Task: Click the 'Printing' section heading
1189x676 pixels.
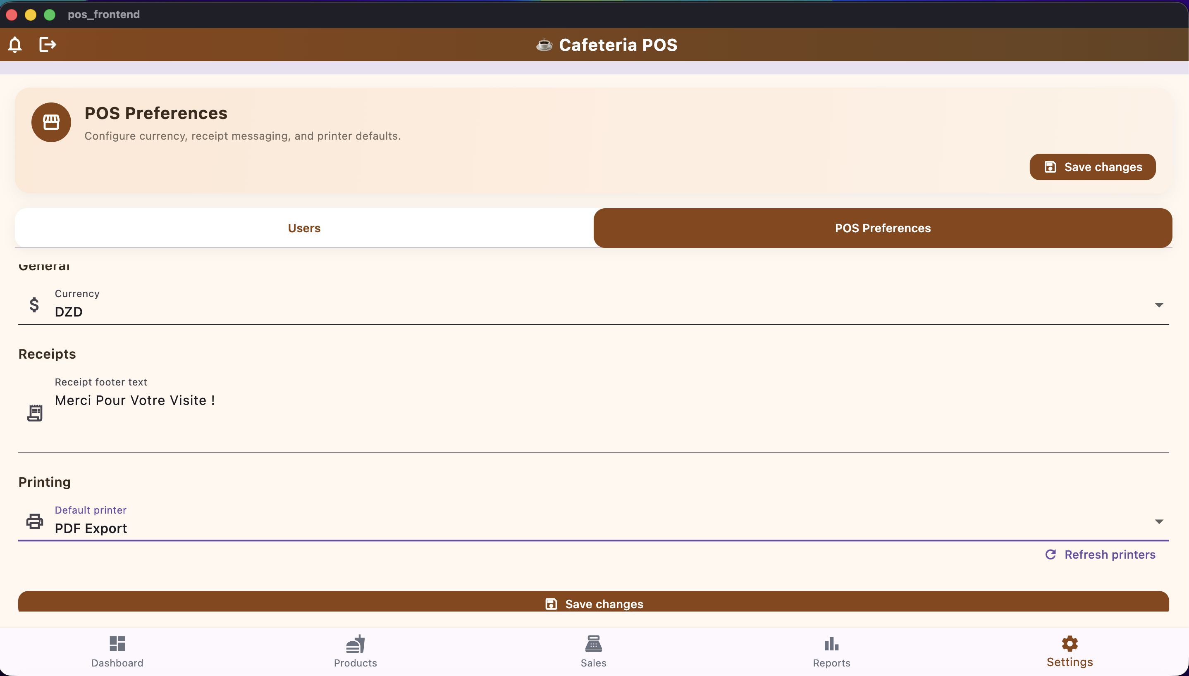Action: point(45,482)
